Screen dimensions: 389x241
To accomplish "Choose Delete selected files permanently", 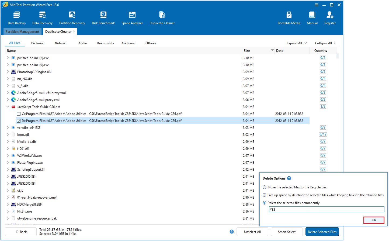I will 264,203.
